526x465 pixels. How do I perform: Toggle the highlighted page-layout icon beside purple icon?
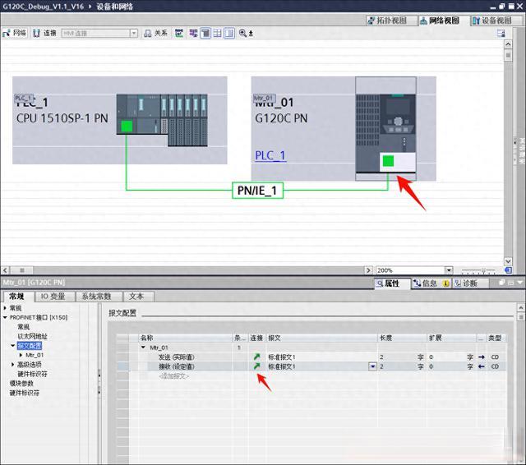coord(205,33)
